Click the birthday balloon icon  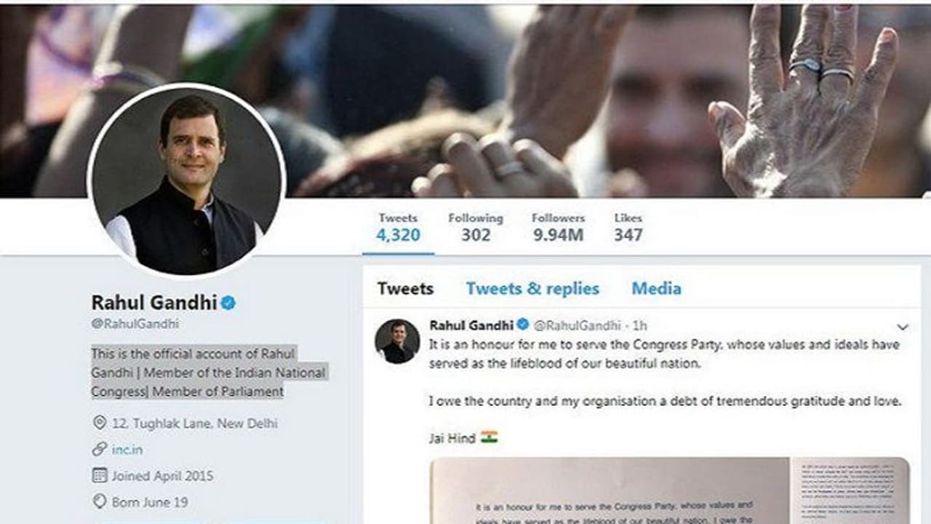coord(100,501)
